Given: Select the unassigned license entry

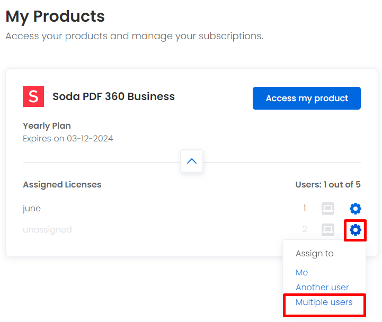Looking at the screenshot, I should click(x=47, y=230).
